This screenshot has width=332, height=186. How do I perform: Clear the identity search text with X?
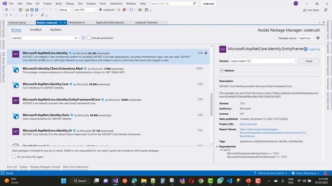coord(76,38)
